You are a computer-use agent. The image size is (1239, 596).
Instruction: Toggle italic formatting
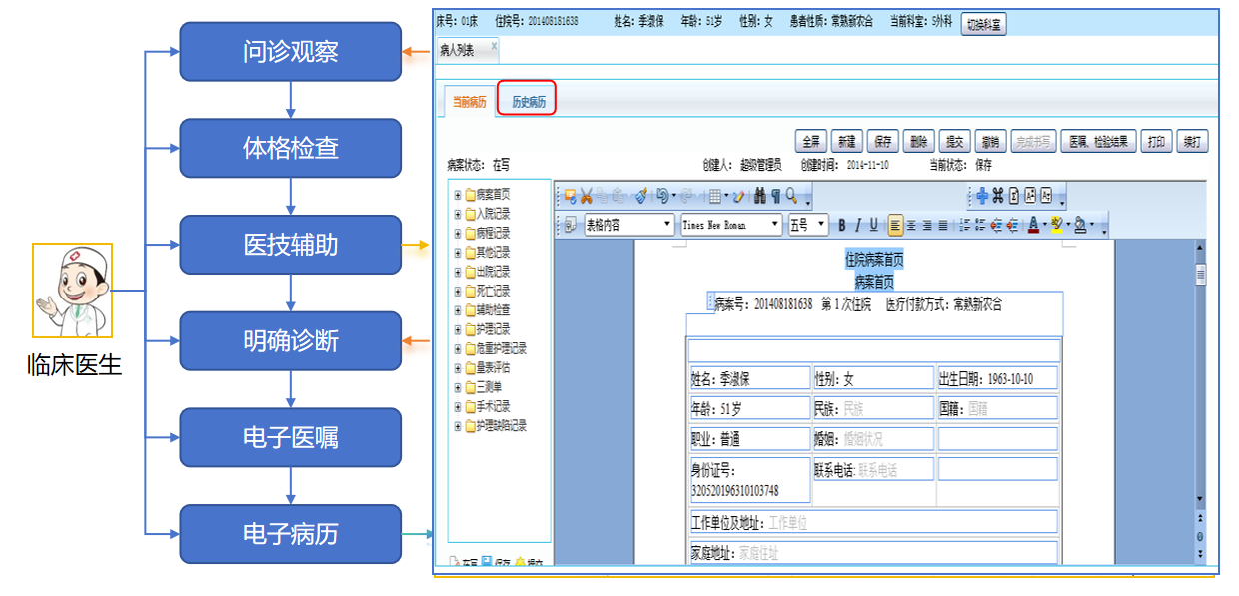tap(858, 225)
